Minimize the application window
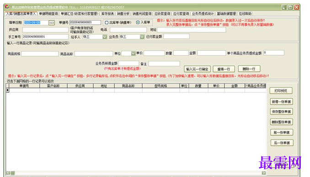This screenshot has height=177, width=310. [x=284, y=7]
